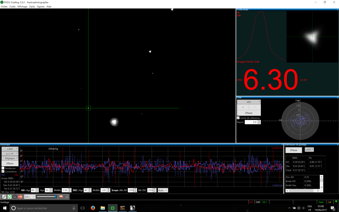Open the Outils menu

tap(12, 7)
